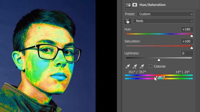
Task: Click the Hue/Saturation adjustment properties icon
Action: pyautogui.click(x=128, y=5)
